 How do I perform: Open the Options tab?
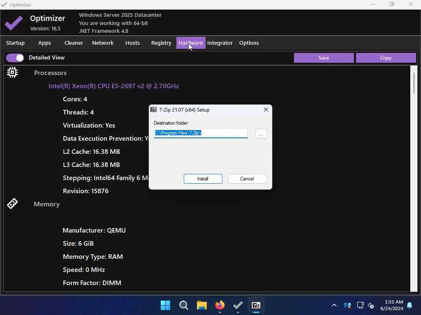pos(249,43)
